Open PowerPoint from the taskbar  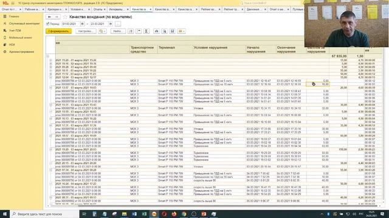click(x=204, y=214)
